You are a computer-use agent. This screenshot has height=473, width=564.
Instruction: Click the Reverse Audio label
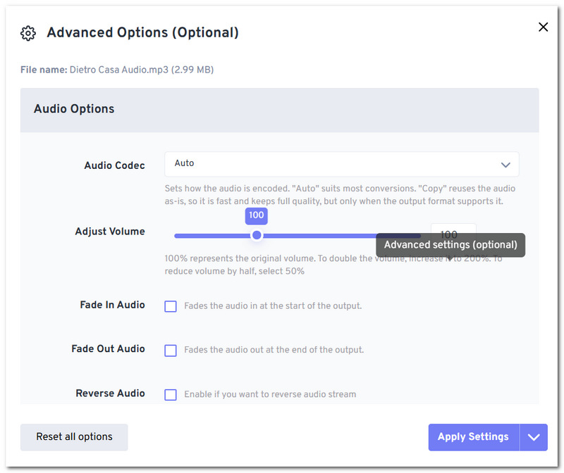tap(110, 393)
